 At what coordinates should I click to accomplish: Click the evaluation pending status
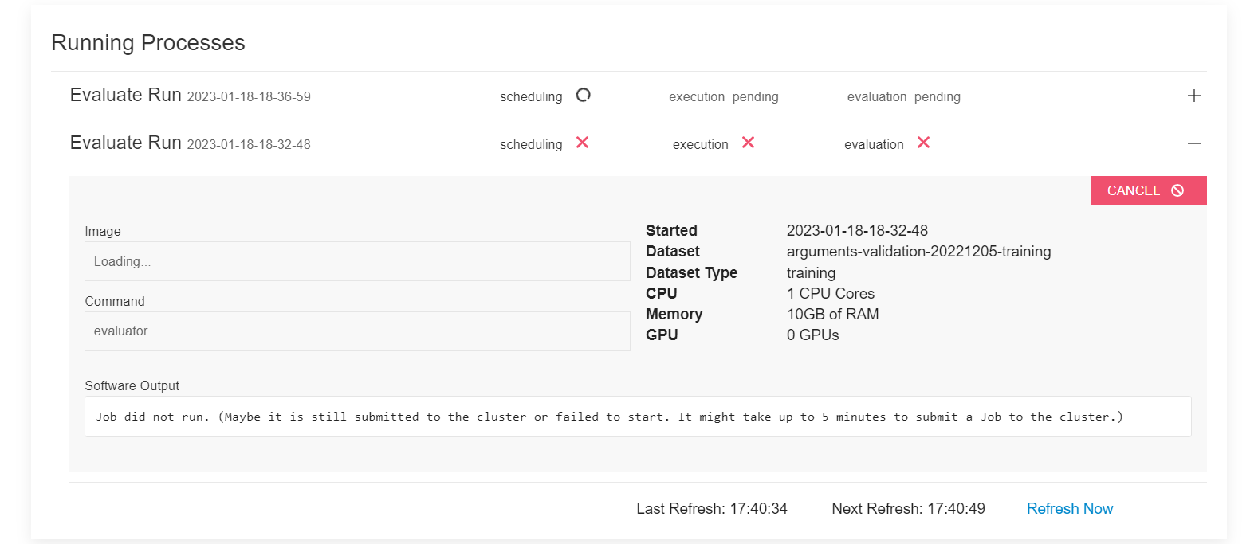[x=903, y=96]
